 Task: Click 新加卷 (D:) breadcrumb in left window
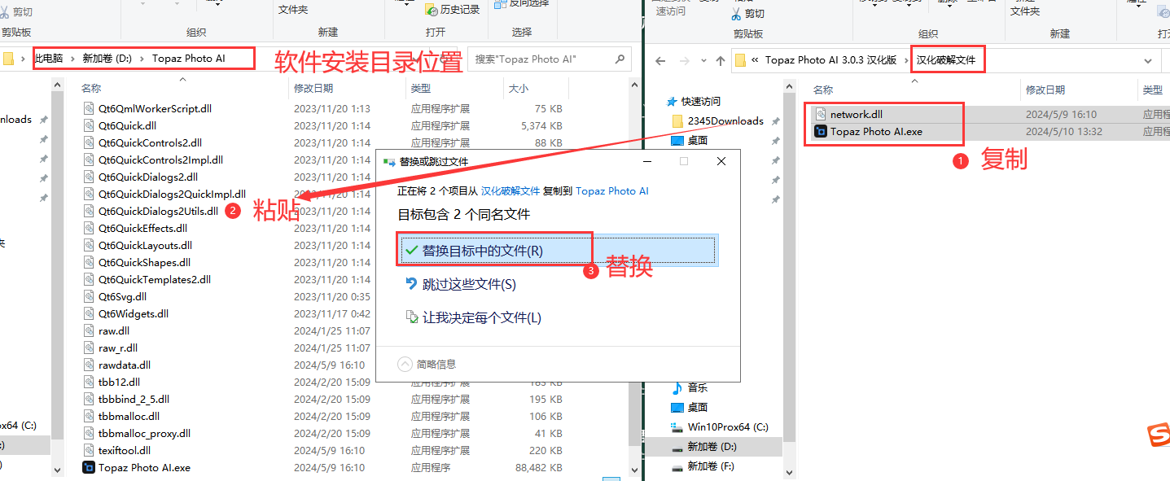(107, 59)
